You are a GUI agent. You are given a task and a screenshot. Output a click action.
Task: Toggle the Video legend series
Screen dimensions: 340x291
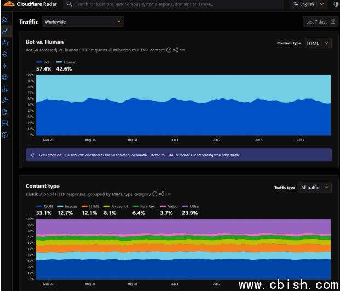[169, 206]
